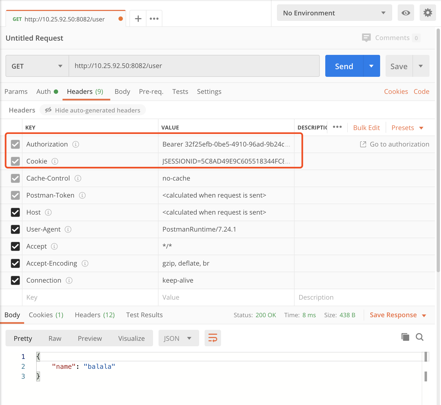Image resolution: width=441 pixels, height=405 pixels.
Task: Expand Save Response dropdown
Action: click(x=424, y=315)
